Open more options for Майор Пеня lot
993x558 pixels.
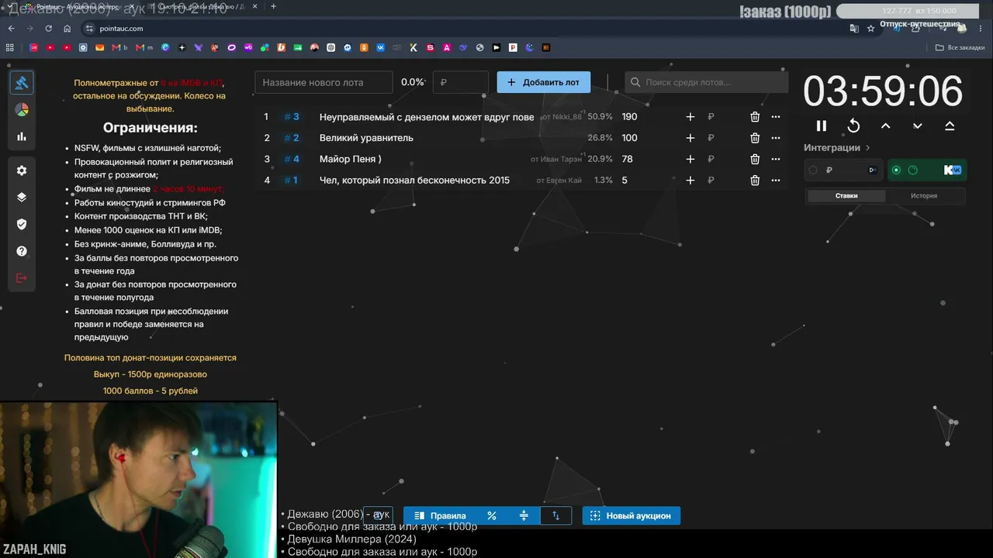(x=776, y=159)
